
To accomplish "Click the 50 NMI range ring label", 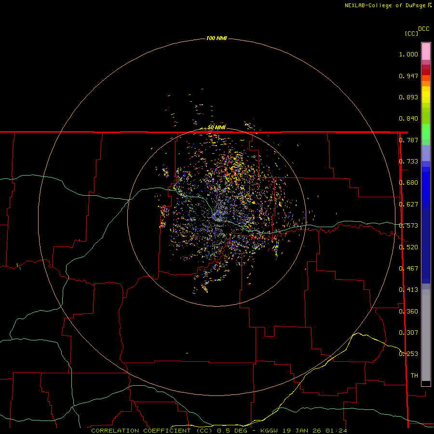I will click(217, 127).
